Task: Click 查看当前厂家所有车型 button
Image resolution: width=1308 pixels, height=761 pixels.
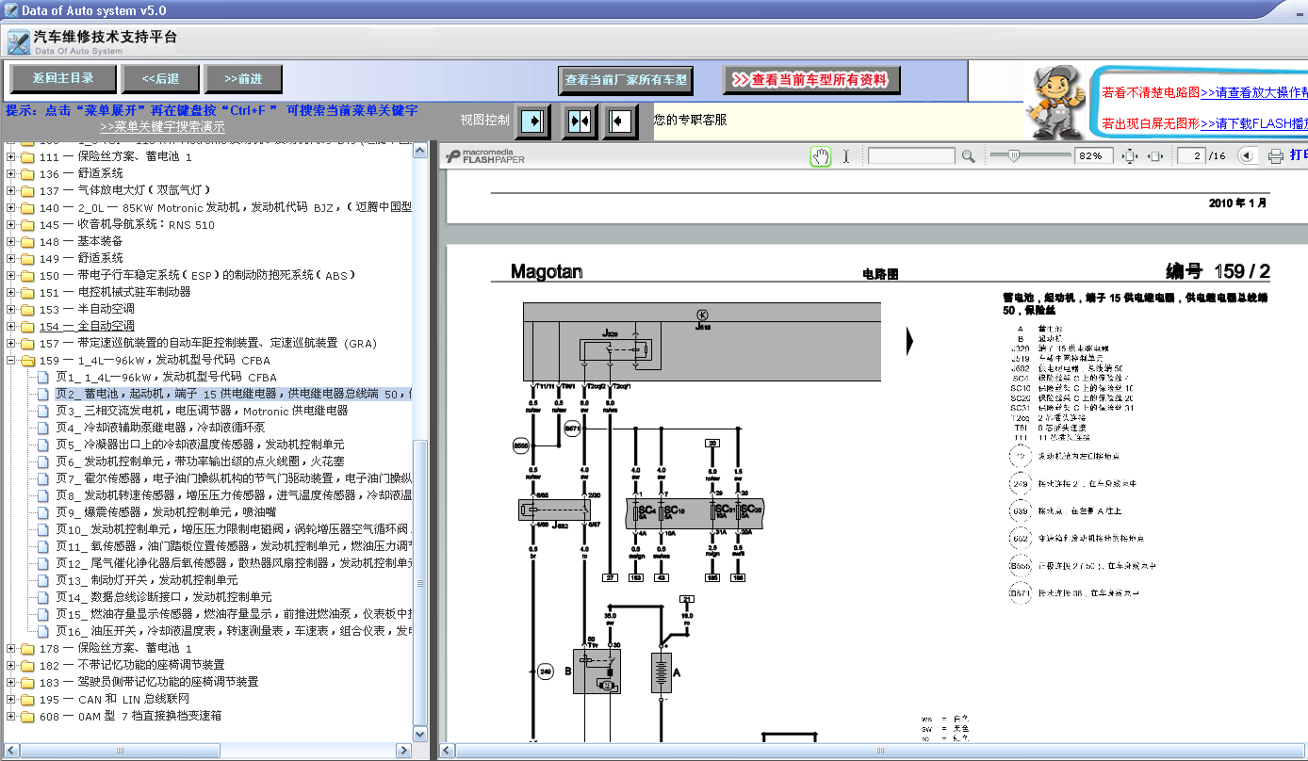Action: coord(627,80)
